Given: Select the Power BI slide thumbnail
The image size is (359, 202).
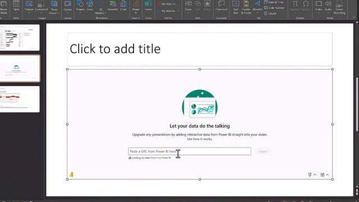Looking at the screenshot, I should (20, 68).
